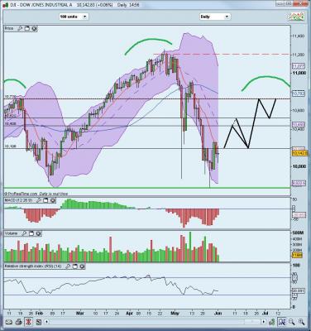
Task: Click the printer icon
Action: click(19, 322)
